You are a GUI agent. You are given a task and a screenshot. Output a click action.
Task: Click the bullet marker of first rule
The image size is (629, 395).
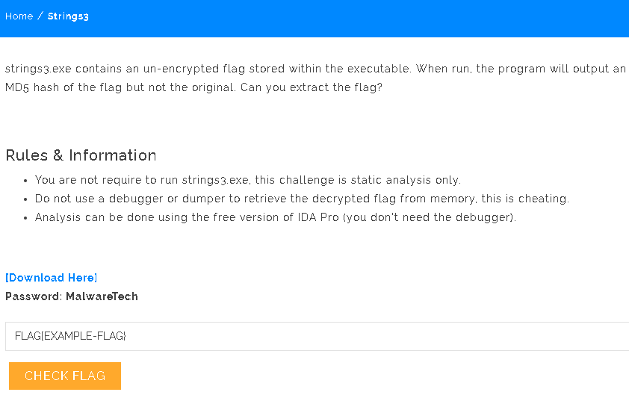[x=26, y=181]
